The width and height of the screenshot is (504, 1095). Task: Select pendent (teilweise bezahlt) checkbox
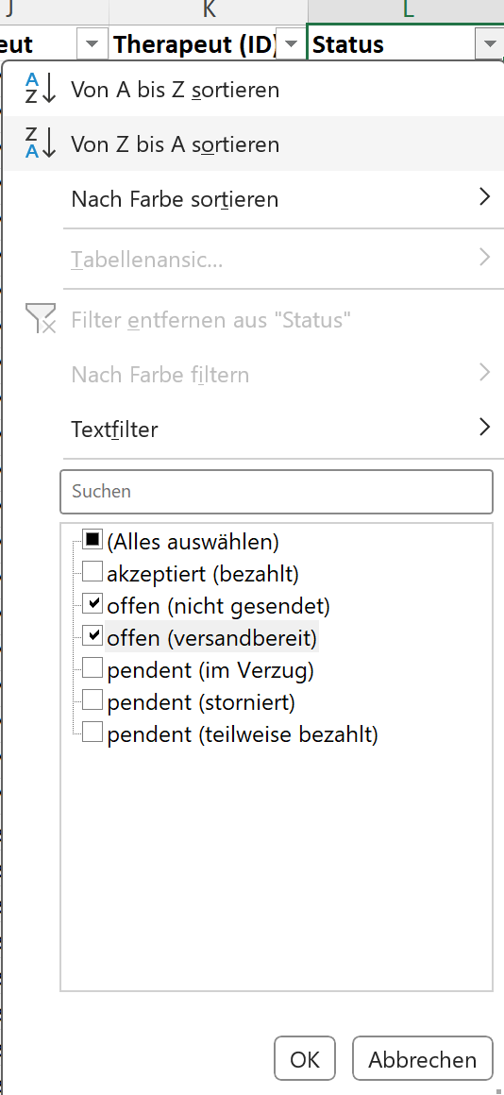click(x=92, y=733)
